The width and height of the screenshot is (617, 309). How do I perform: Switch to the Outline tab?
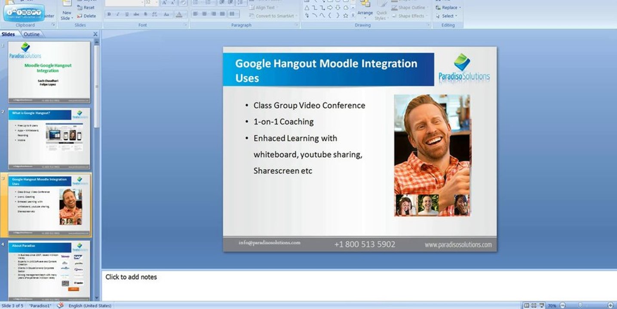click(31, 34)
